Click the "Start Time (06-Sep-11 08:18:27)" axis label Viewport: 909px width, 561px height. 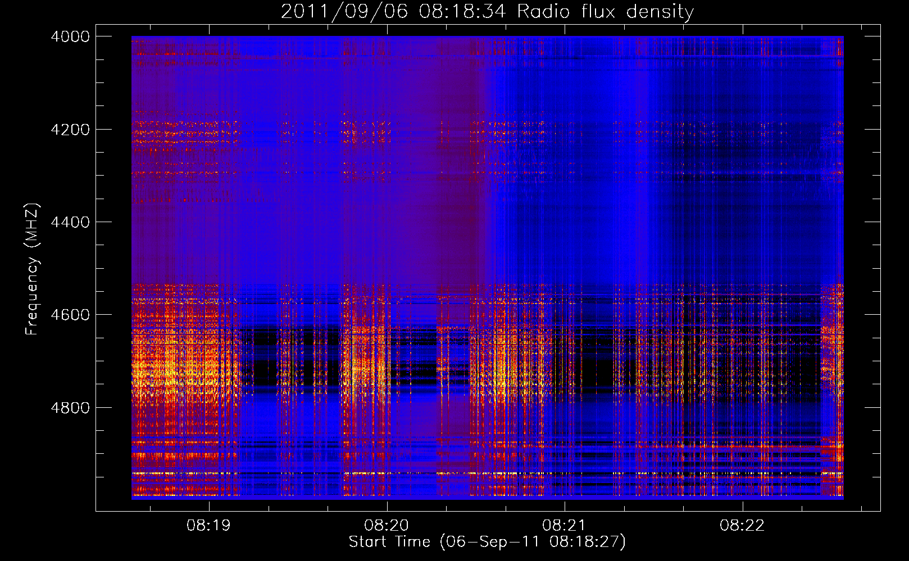tap(487, 542)
